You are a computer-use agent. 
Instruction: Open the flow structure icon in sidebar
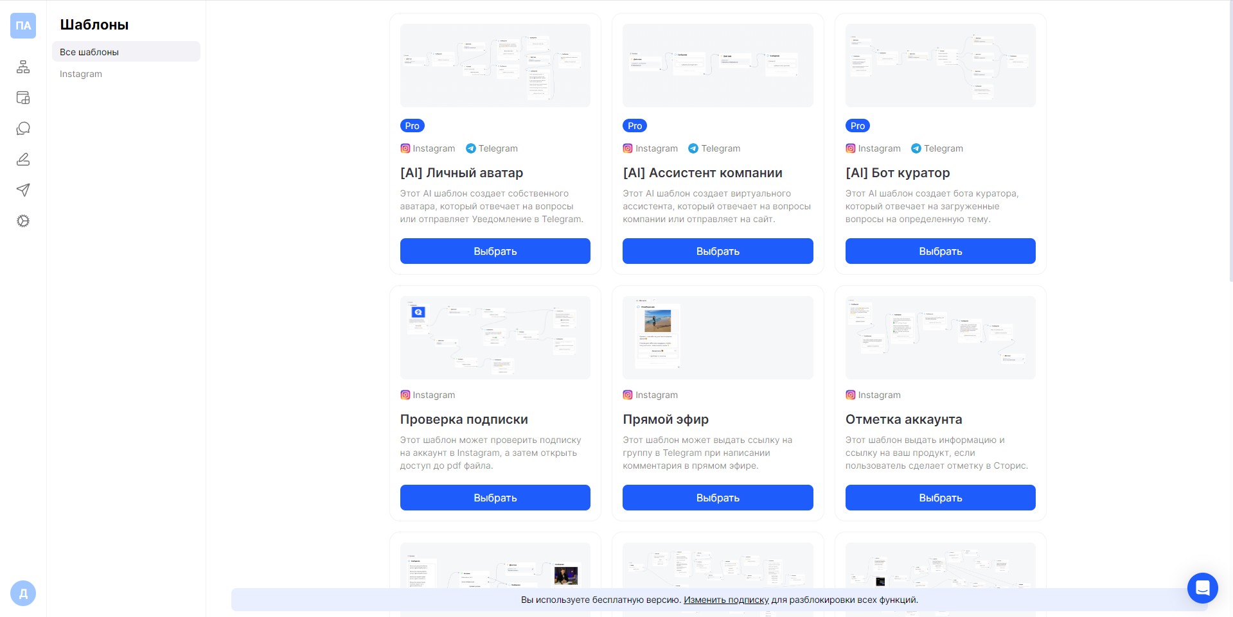[x=23, y=67]
